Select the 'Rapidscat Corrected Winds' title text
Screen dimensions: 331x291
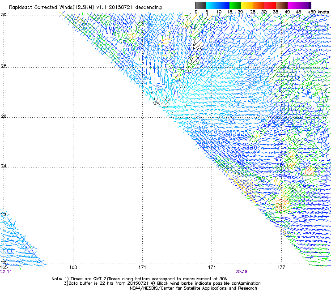pyautogui.click(x=41, y=8)
